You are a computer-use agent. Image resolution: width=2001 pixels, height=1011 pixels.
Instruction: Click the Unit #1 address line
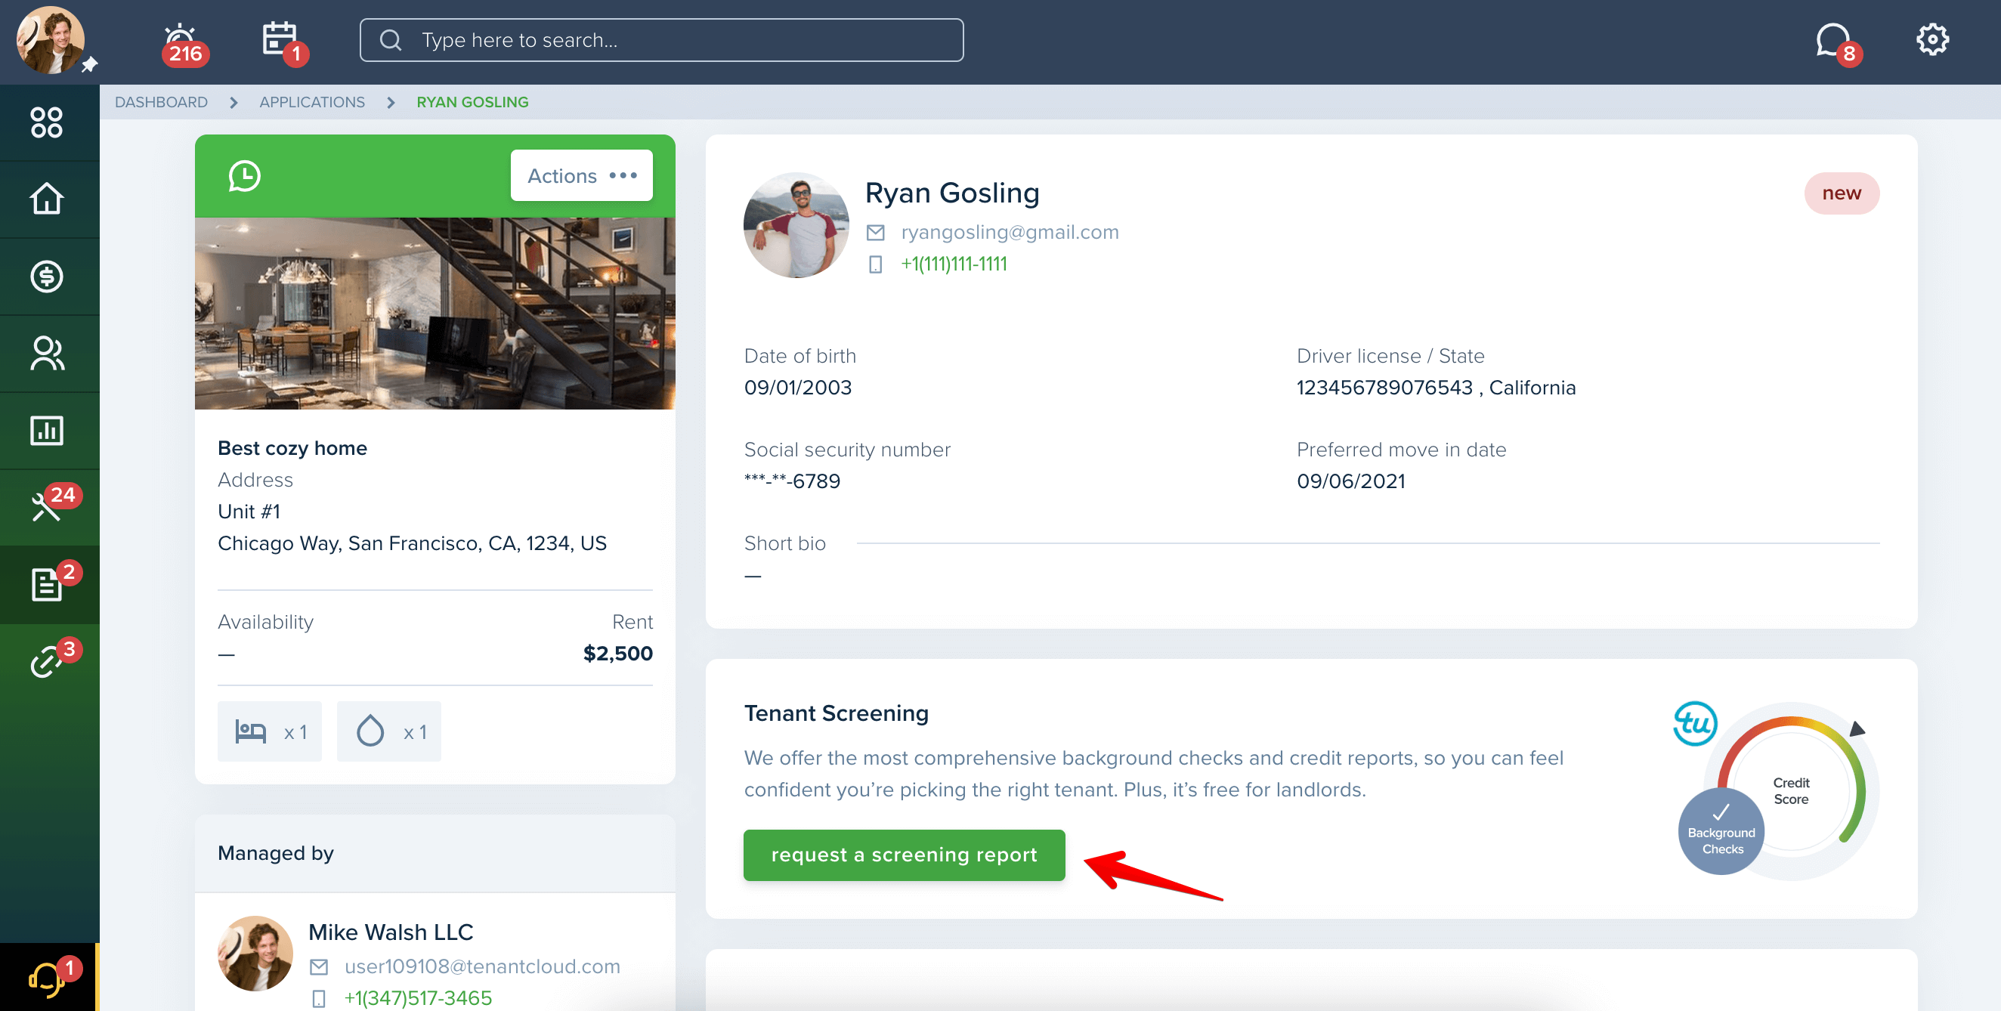tap(249, 512)
